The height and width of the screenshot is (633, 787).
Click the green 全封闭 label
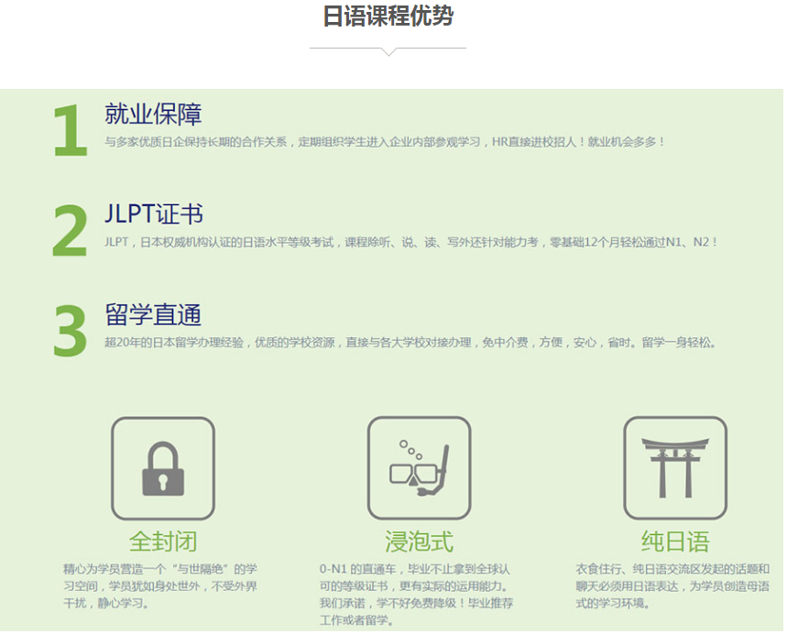click(x=163, y=540)
